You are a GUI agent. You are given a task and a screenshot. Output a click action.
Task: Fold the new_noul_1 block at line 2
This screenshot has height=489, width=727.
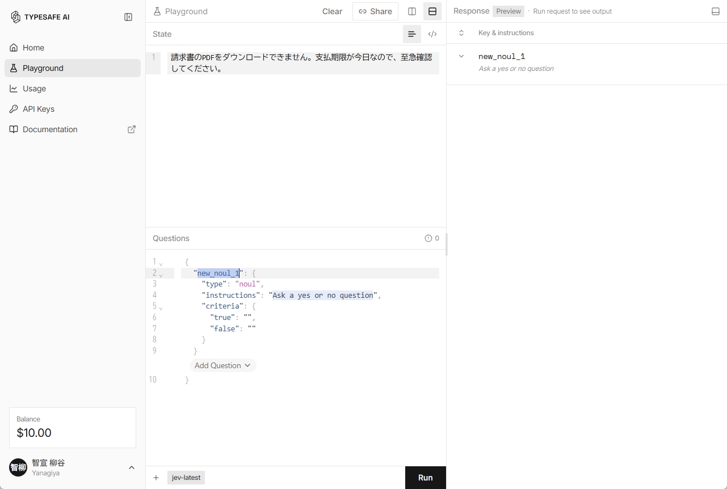[x=161, y=276]
